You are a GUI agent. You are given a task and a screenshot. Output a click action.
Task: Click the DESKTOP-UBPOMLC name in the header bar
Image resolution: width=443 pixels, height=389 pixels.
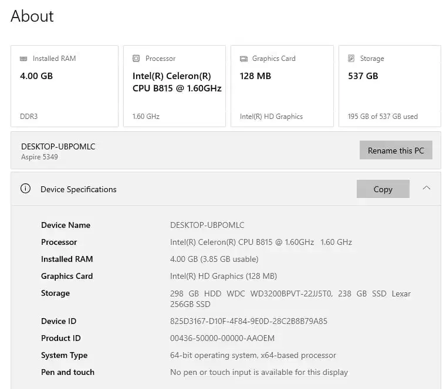pyautogui.click(x=58, y=146)
